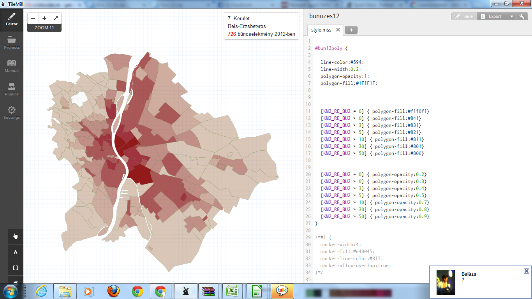532x299 pixels.
Task: Place cursor on 'polygon-fill:#1F1F1F;' line
Action: point(349,83)
